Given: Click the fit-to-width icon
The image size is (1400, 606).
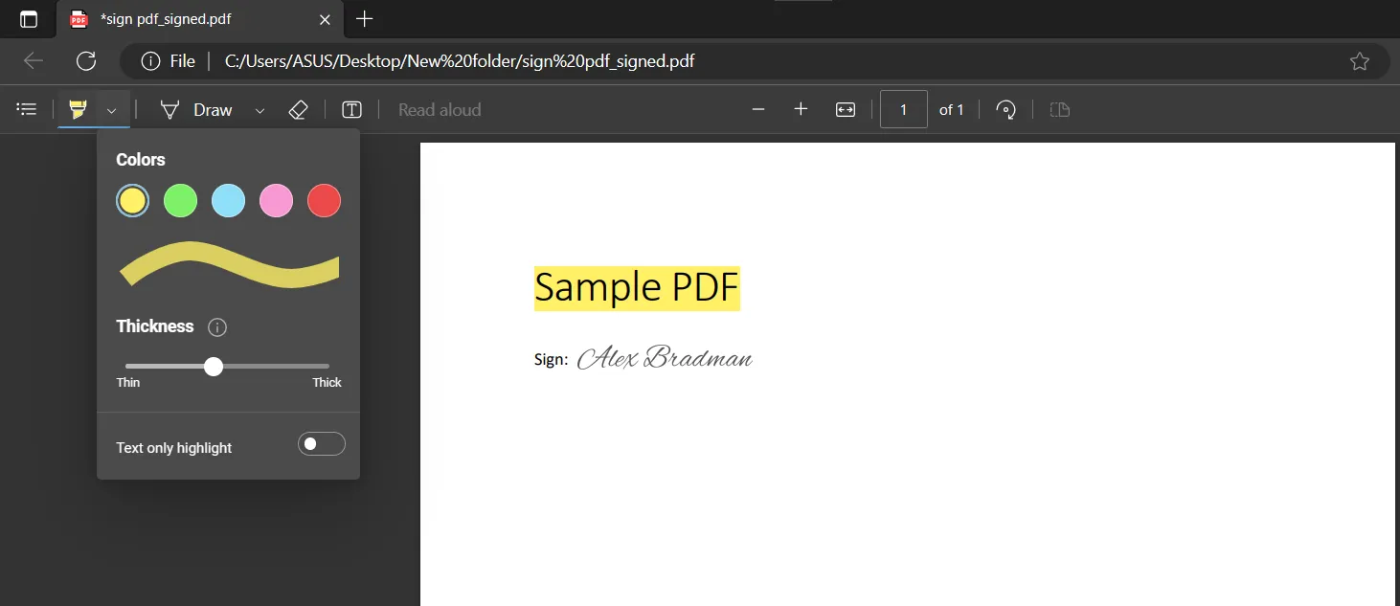Looking at the screenshot, I should tap(846, 109).
